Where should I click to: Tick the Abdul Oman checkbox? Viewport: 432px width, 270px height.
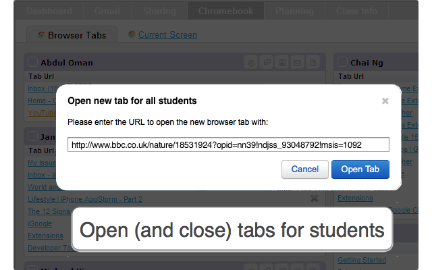pos(33,62)
